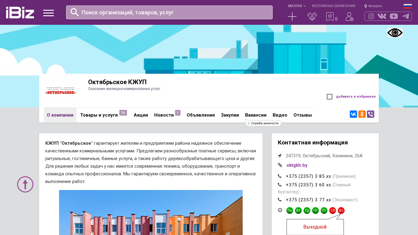Open the Telegram channel icon

click(406, 16)
